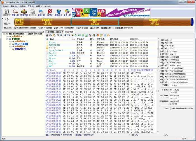Click the 本地磁盘(F:) 763.0GB partition bar
Screen dimensions: 196x141
pos(155,22)
